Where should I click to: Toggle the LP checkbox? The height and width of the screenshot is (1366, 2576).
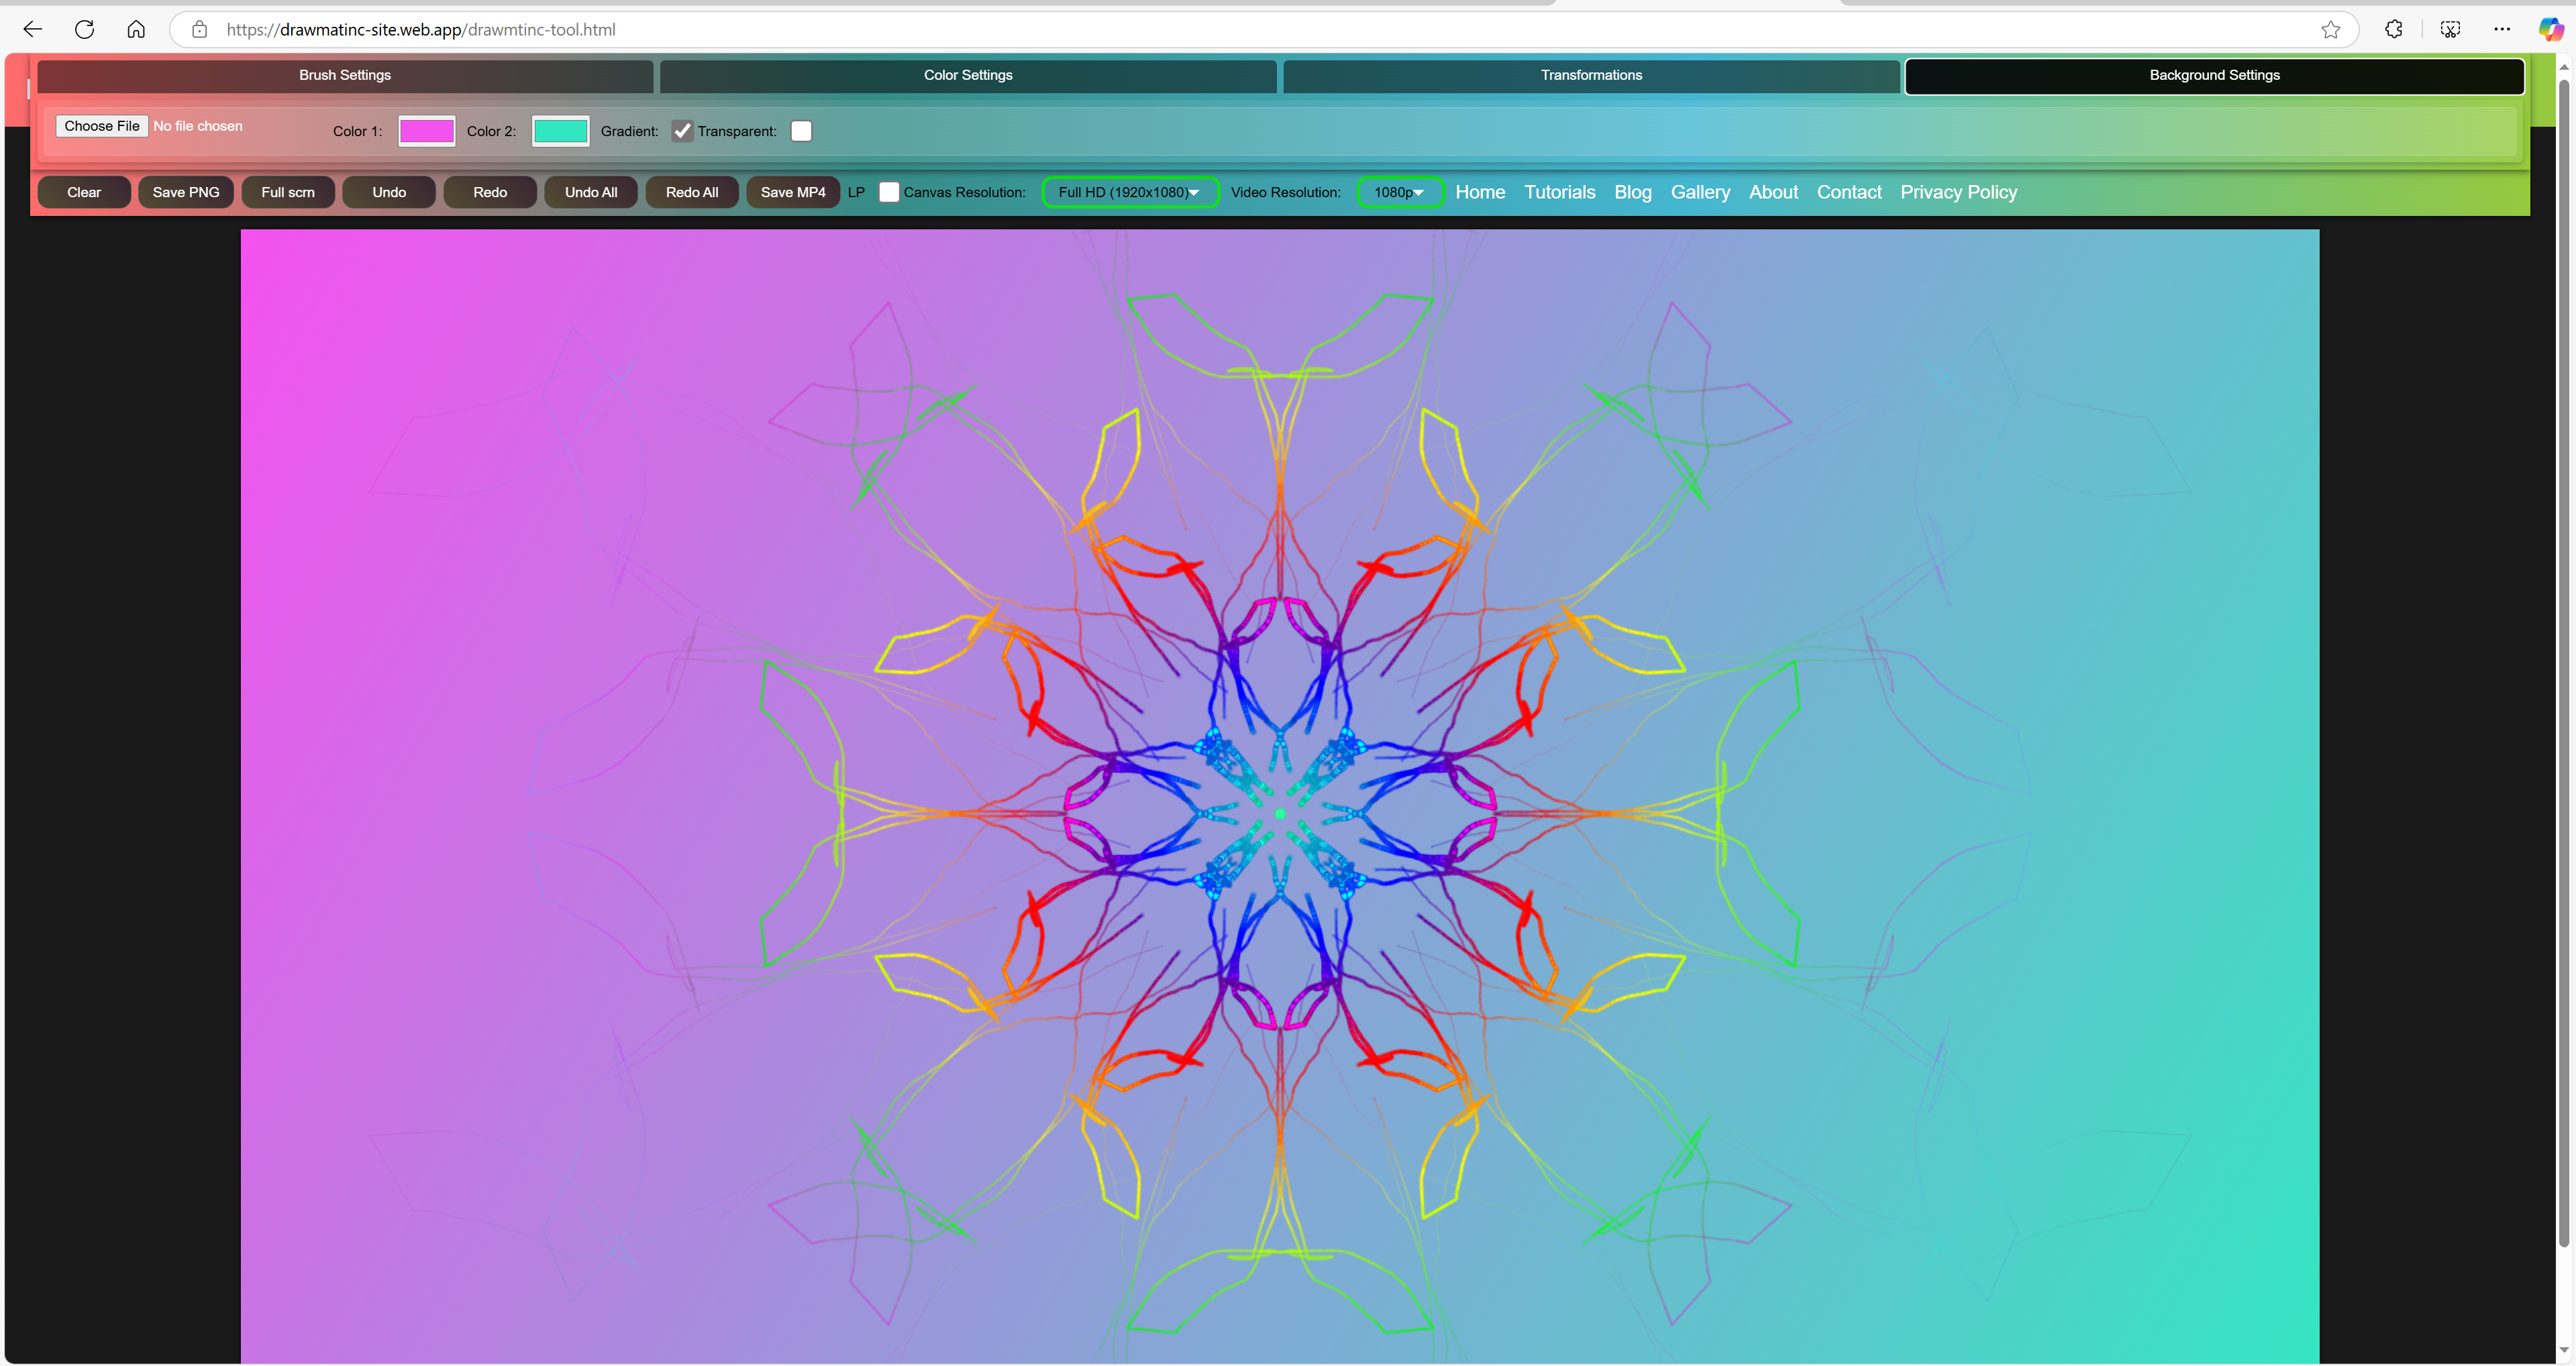pos(888,192)
